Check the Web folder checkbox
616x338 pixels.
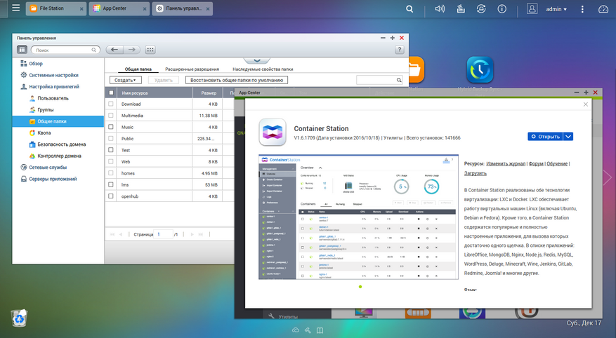111,161
